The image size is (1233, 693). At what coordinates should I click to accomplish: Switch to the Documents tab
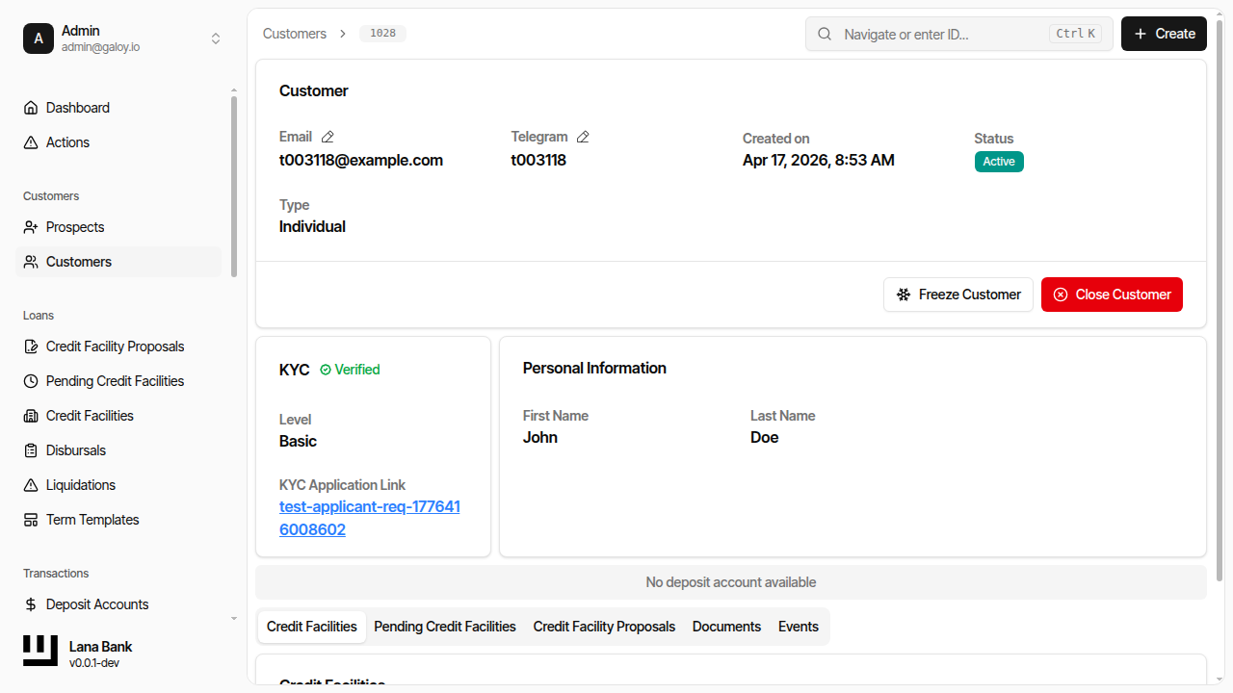point(726,627)
